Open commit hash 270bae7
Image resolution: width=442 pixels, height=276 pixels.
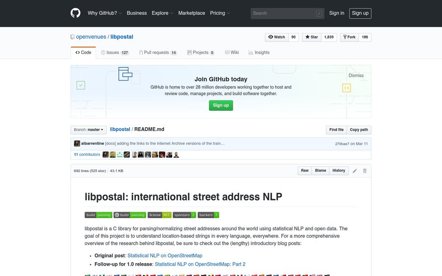342,144
